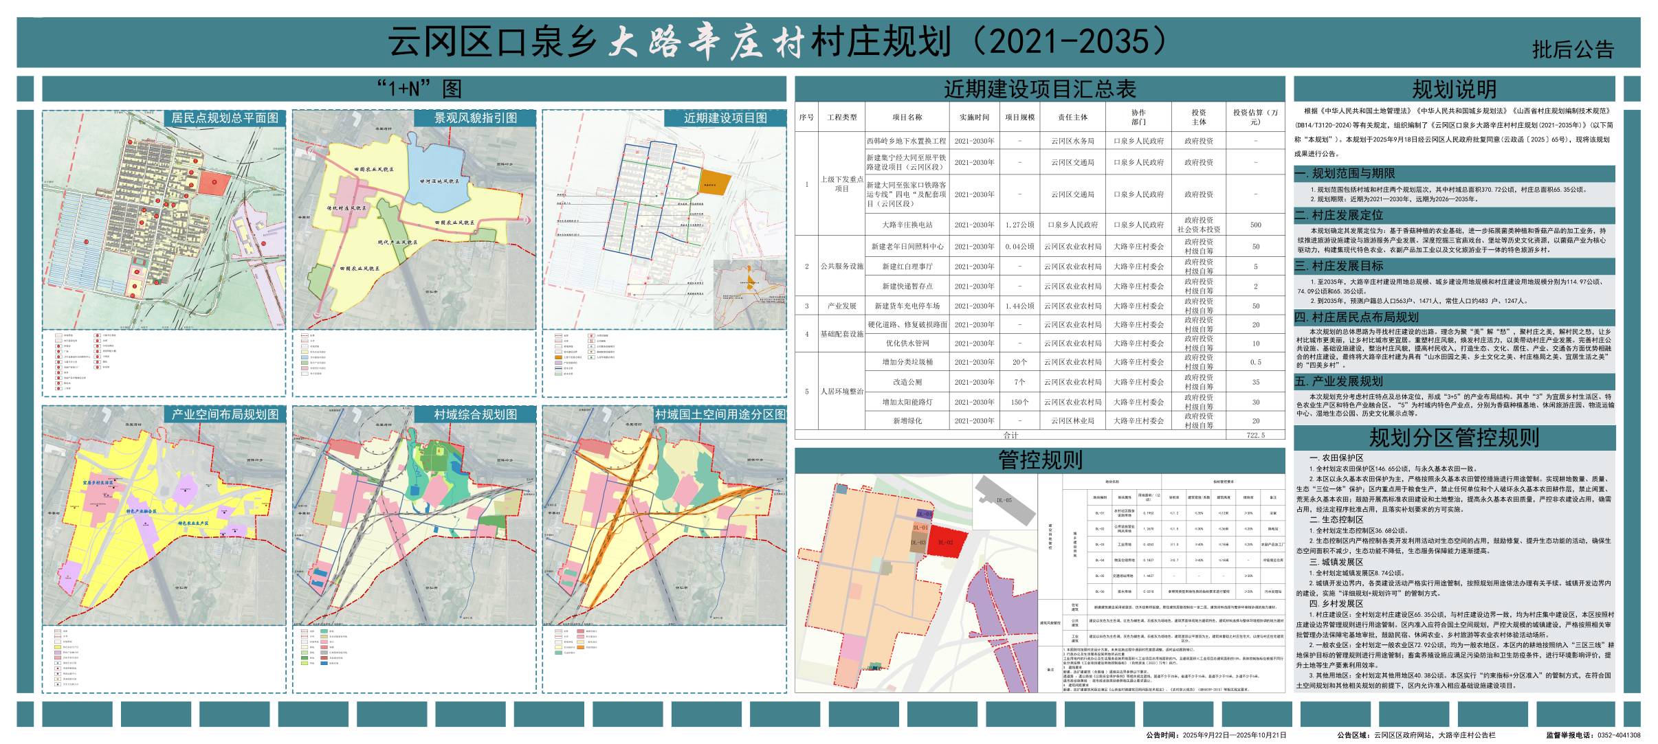Select the 产业空间布局规划图 title label
The image size is (1658, 744).
pyautogui.click(x=225, y=414)
